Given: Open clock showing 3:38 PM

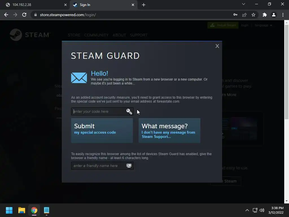Looking at the screenshot, I should [x=276, y=210].
